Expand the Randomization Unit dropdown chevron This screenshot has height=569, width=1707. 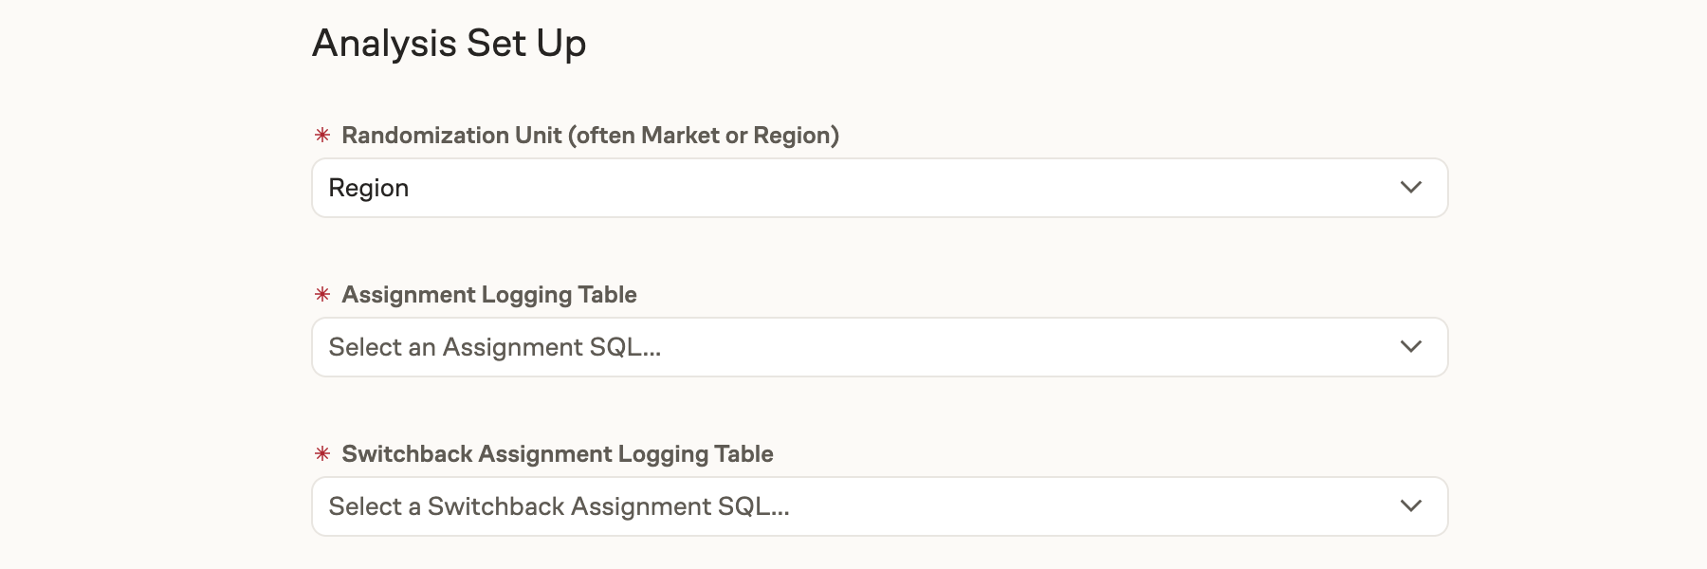click(x=1410, y=188)
